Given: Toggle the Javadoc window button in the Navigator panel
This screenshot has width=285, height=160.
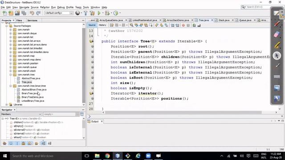Looking at the screenshot, I should tap(82, 114).
